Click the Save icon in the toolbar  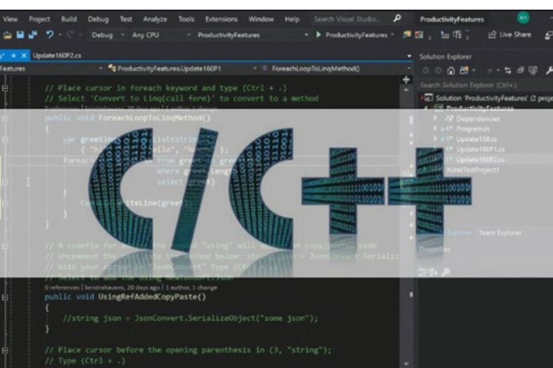coord(21,34)
